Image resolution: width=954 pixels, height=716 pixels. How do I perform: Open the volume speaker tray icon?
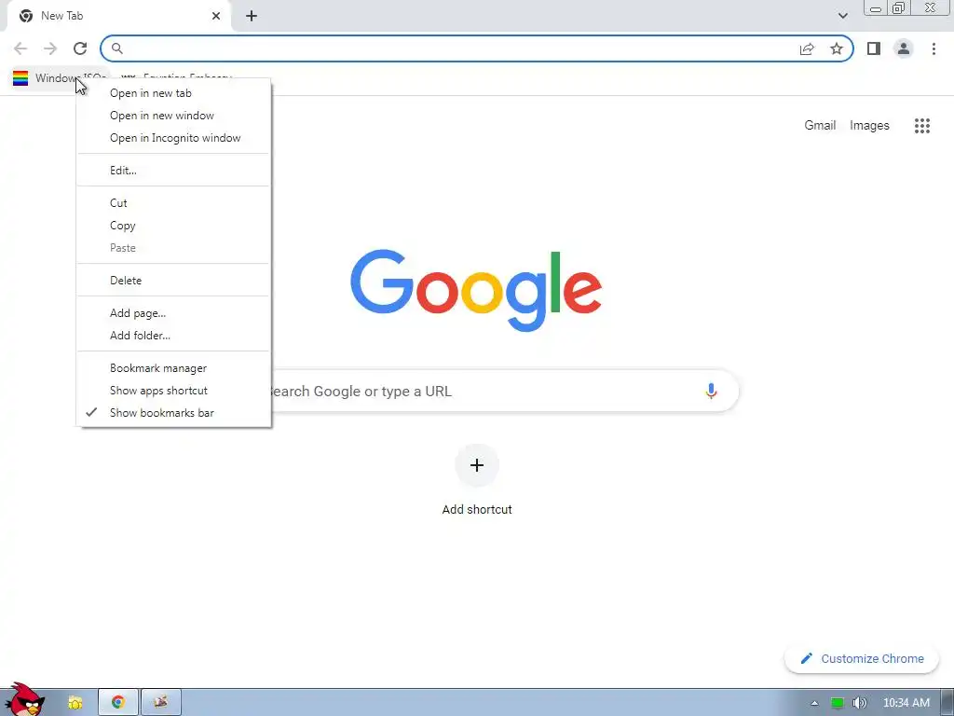[860, 703]
